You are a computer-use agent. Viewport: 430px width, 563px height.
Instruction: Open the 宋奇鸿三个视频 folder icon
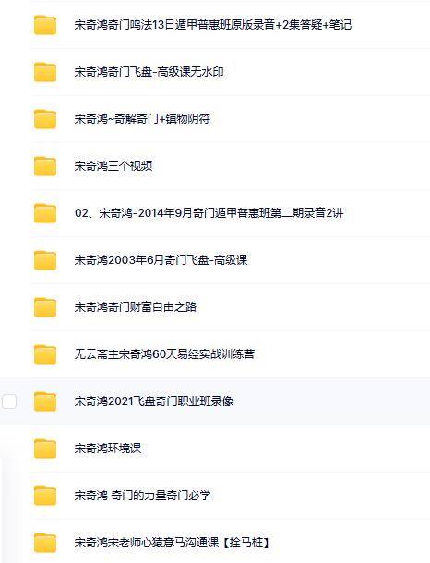pyautogui.click(x=45, y=166)
